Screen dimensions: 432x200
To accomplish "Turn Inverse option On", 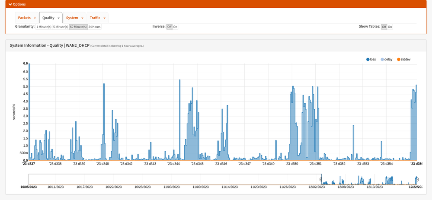I will click(x=175, y=27).
